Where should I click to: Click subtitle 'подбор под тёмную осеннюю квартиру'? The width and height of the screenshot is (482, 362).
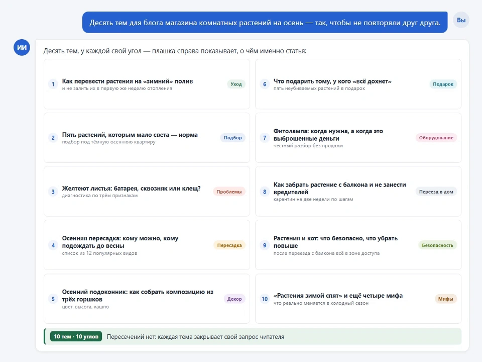pos(109,142)
